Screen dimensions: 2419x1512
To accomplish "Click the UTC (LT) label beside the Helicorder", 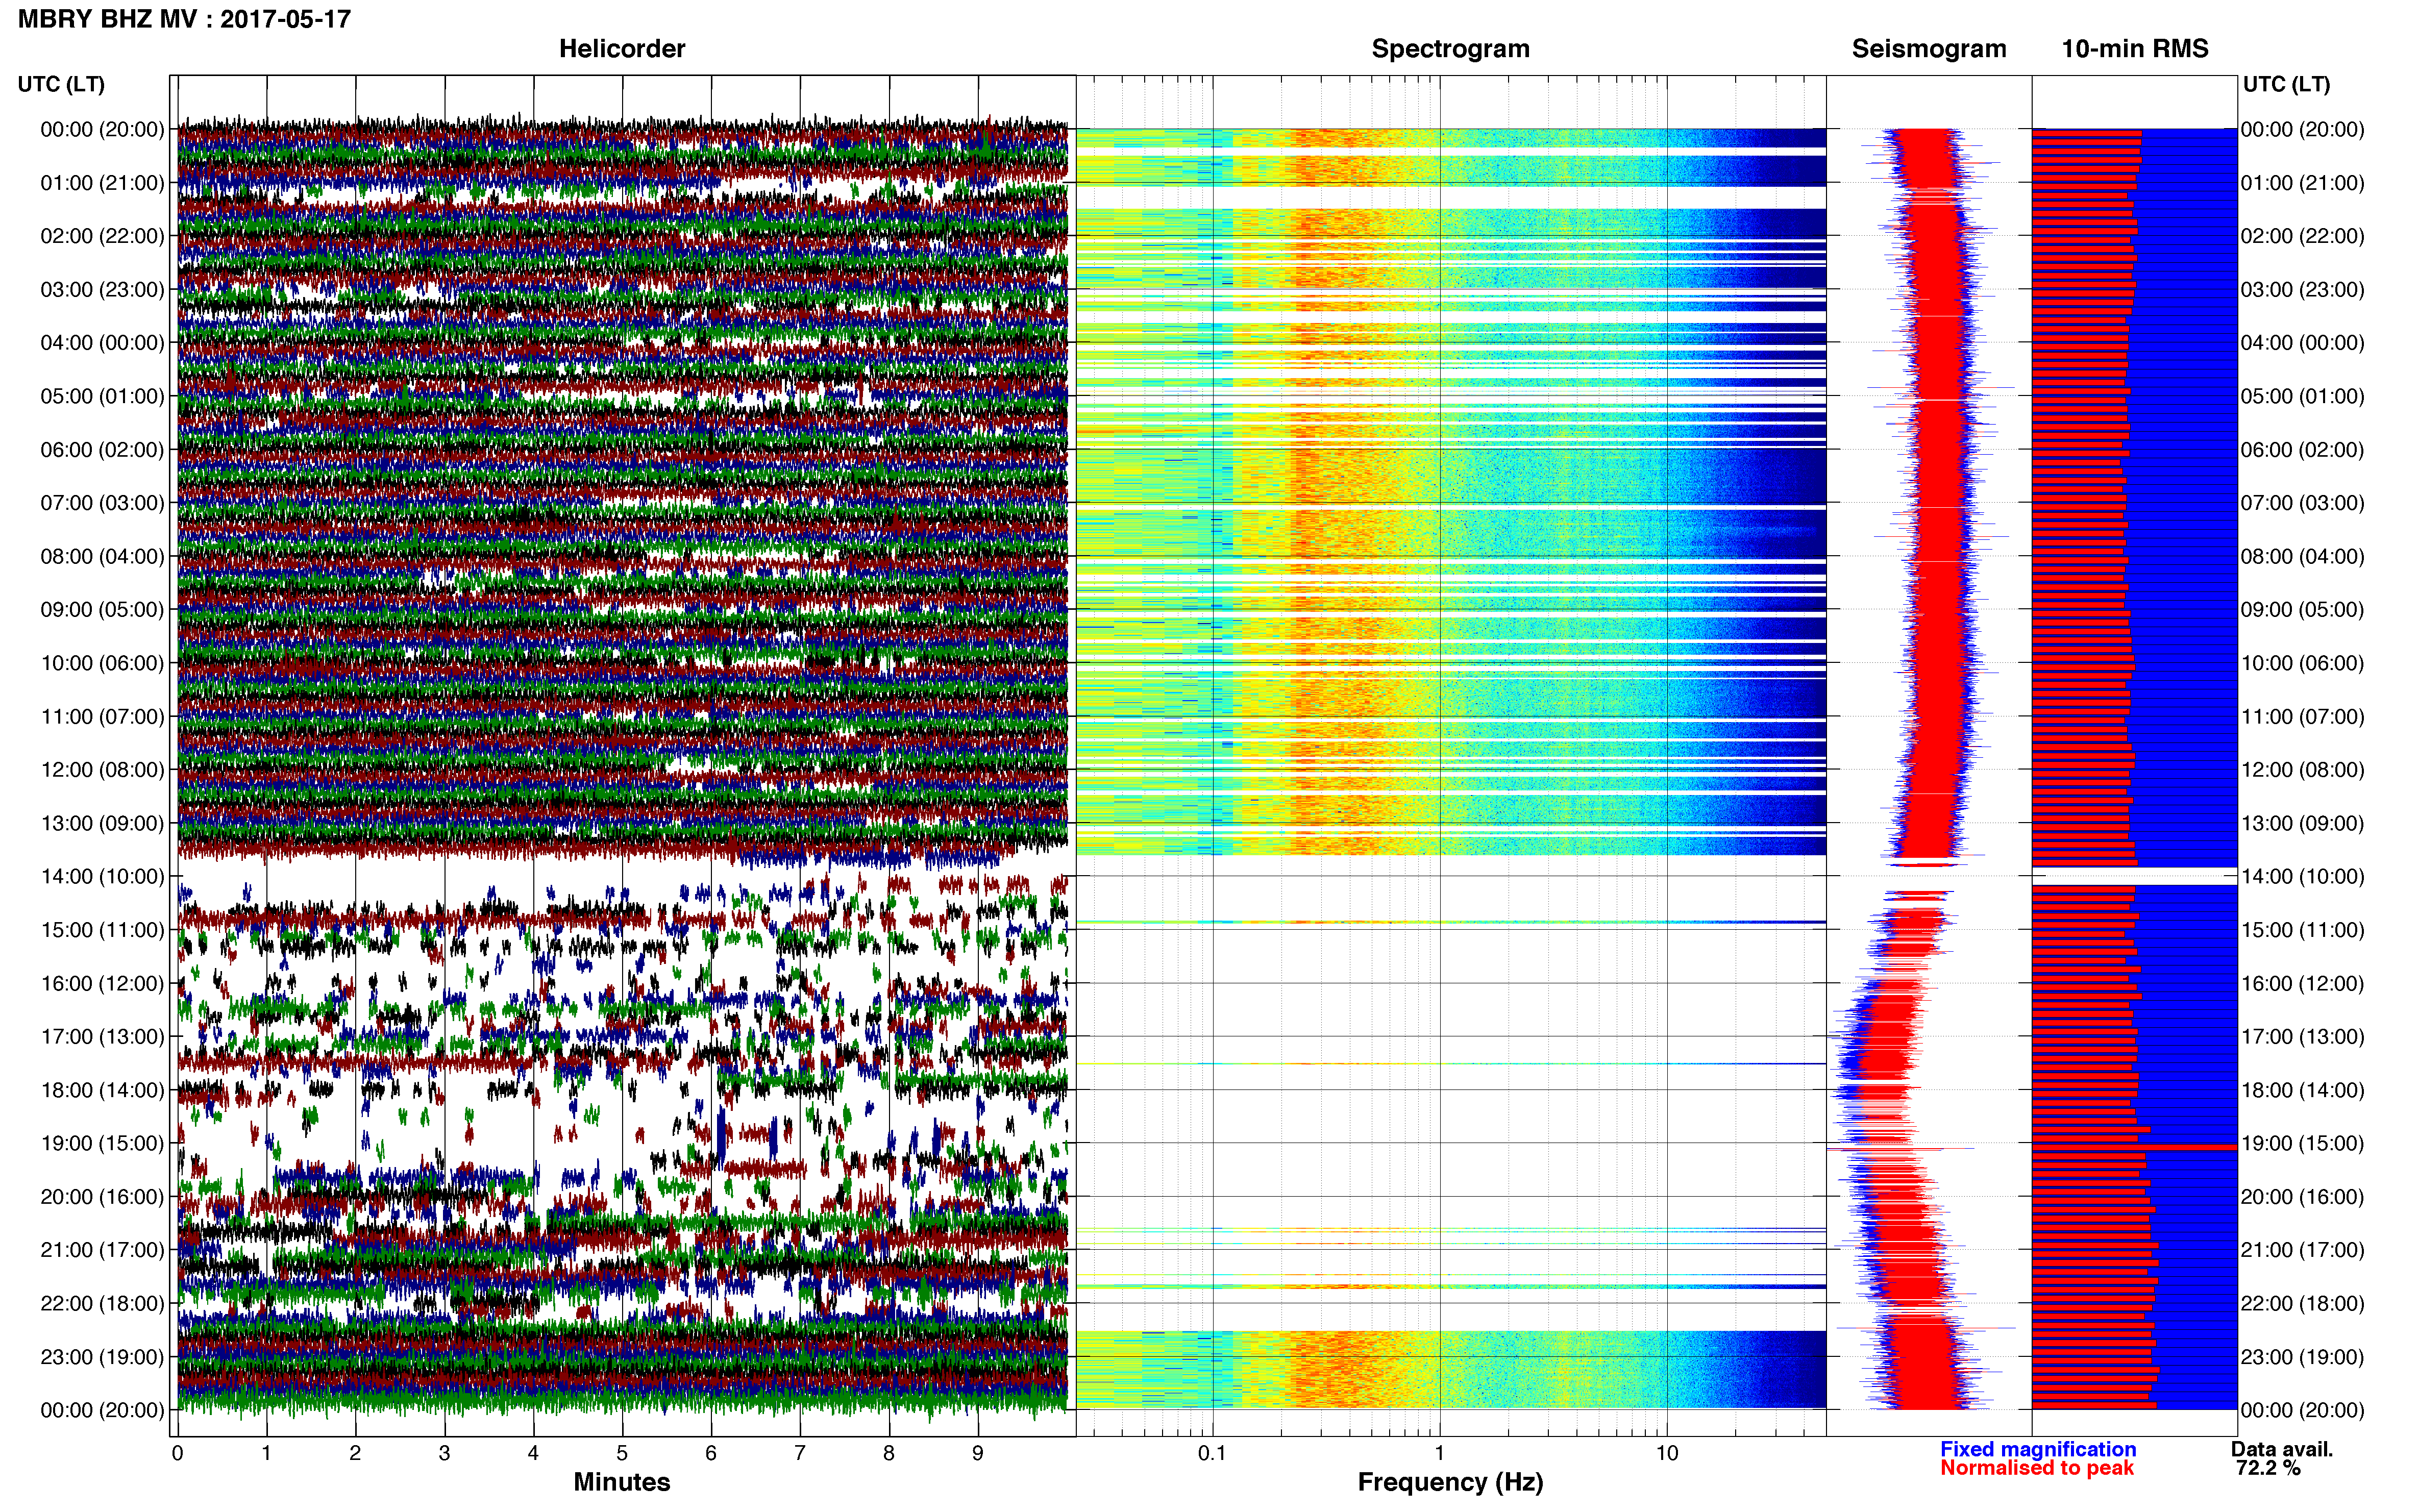I will point(61,84).
